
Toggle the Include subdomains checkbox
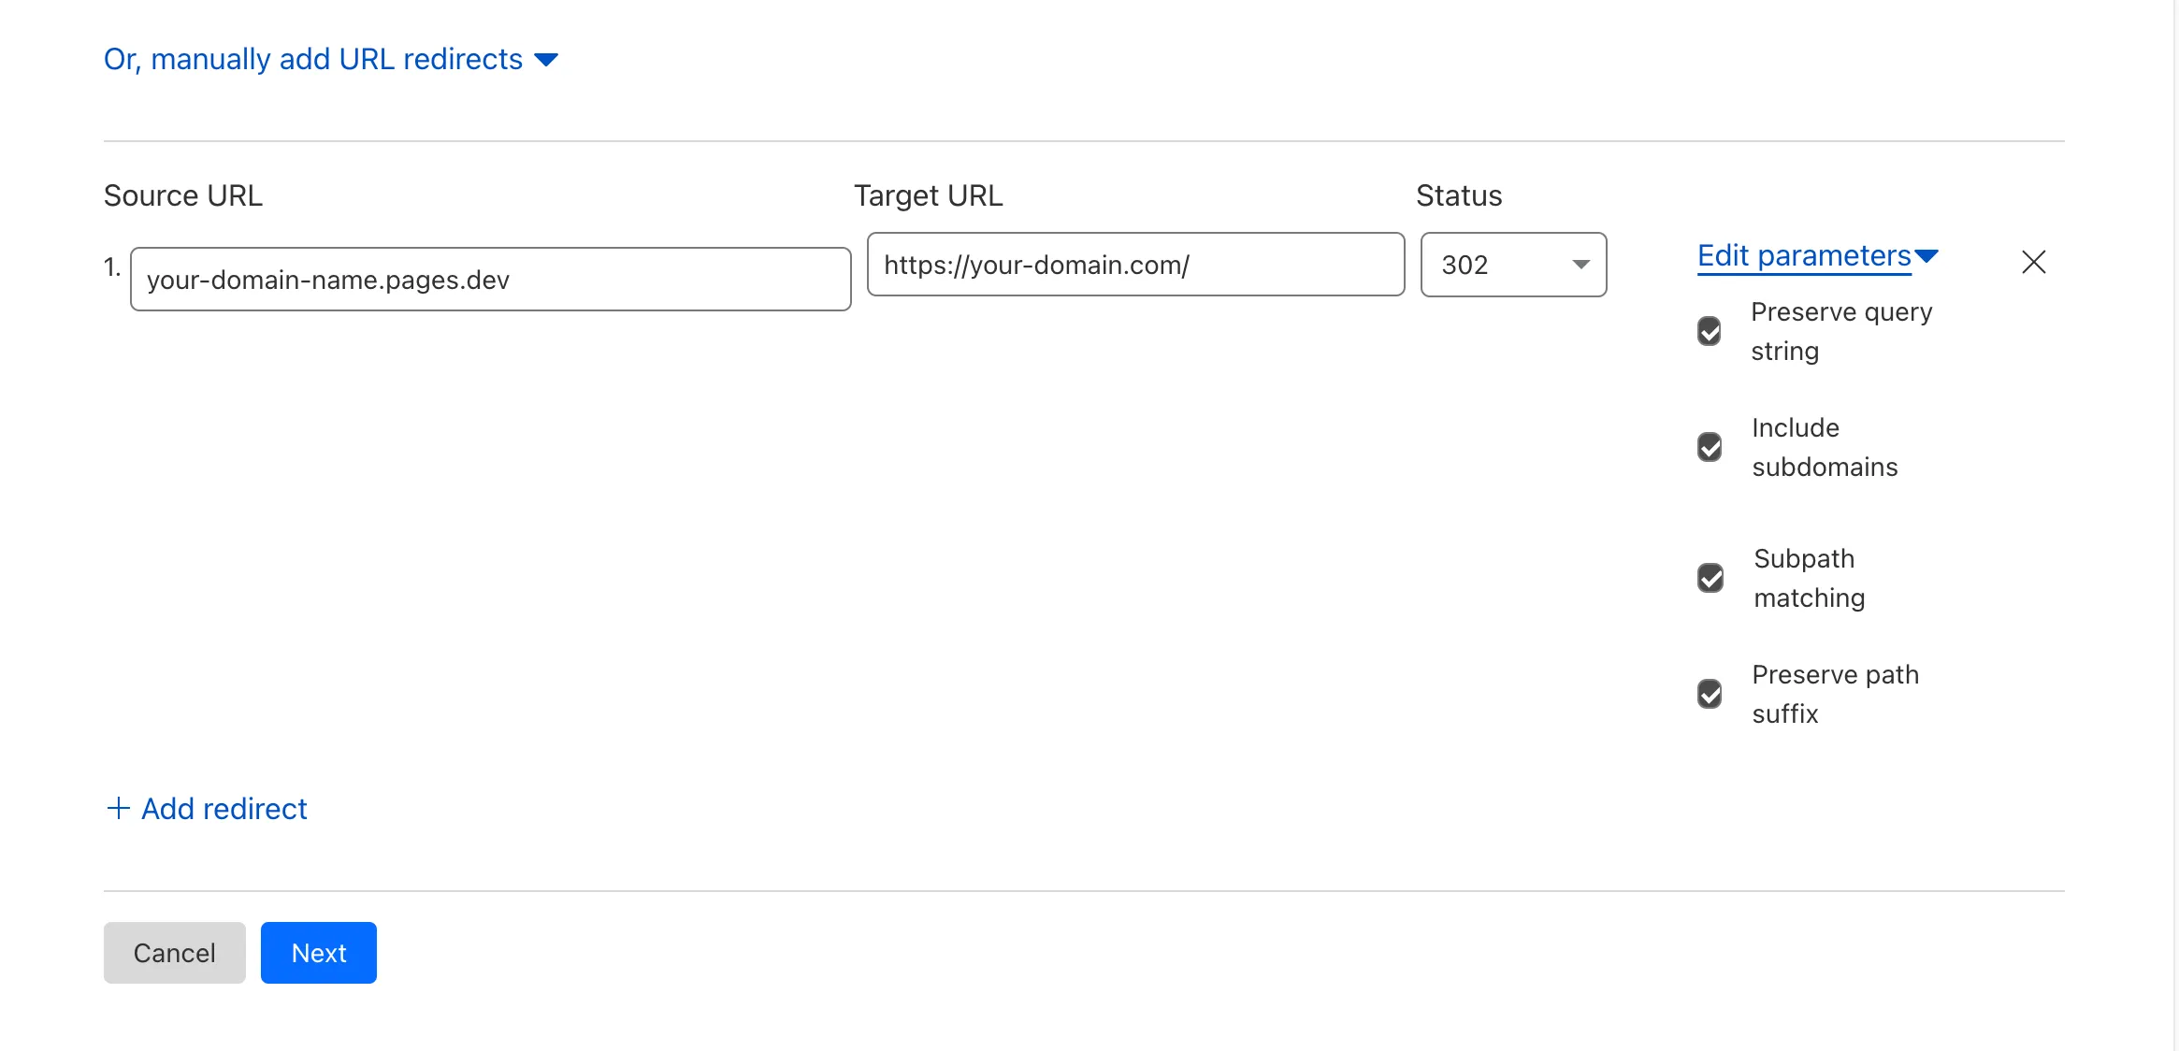(x=1710, y=447)
